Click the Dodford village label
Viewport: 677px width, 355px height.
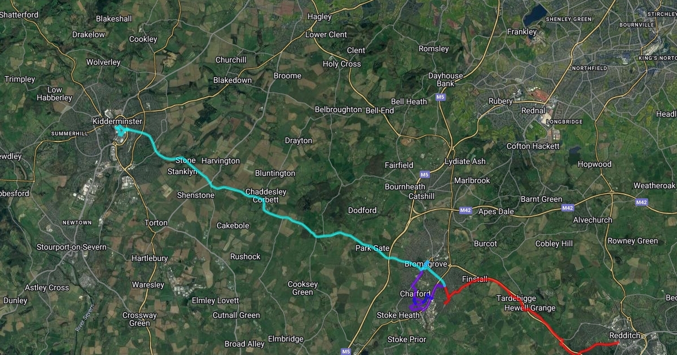[x=362, y=210]
